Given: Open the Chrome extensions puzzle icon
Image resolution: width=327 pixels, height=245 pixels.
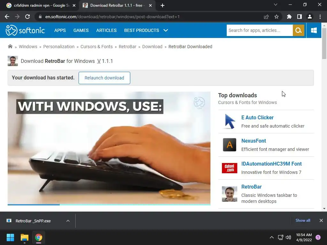Looking at the screenshot, I should 289,17.
